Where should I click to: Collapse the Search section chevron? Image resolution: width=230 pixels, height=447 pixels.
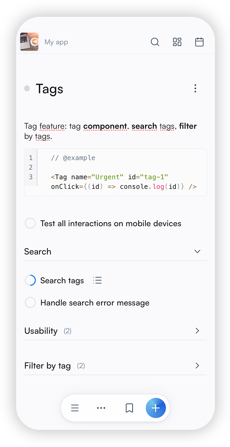click(x=197, y=251)
